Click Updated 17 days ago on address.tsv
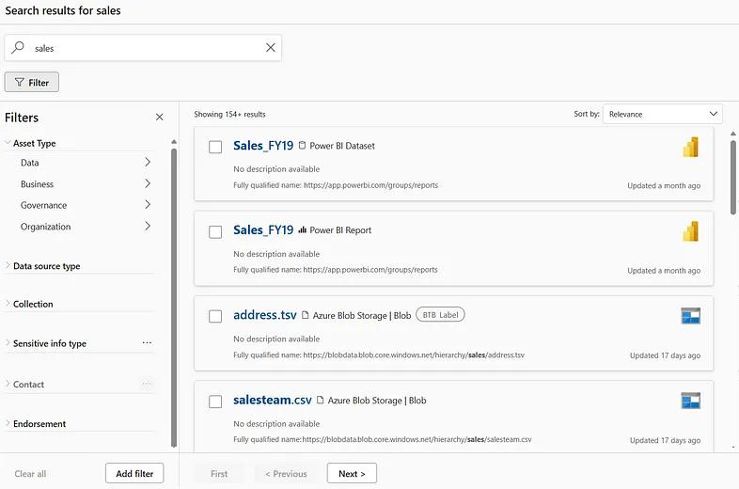 tap(665, 355)
